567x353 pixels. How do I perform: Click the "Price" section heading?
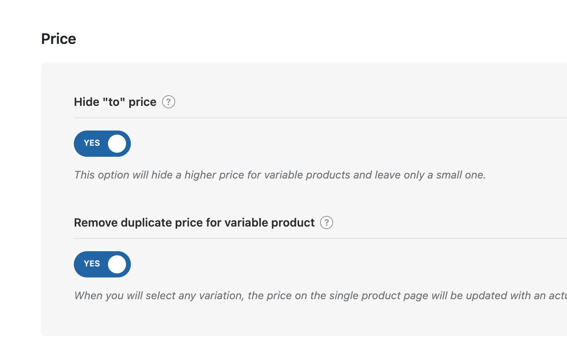[59, 39]
